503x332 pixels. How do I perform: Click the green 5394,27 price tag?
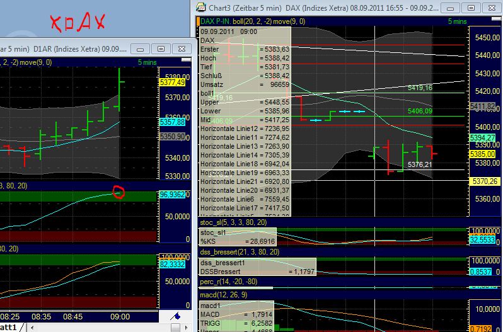pyautogui.click(x=482, y=138)
